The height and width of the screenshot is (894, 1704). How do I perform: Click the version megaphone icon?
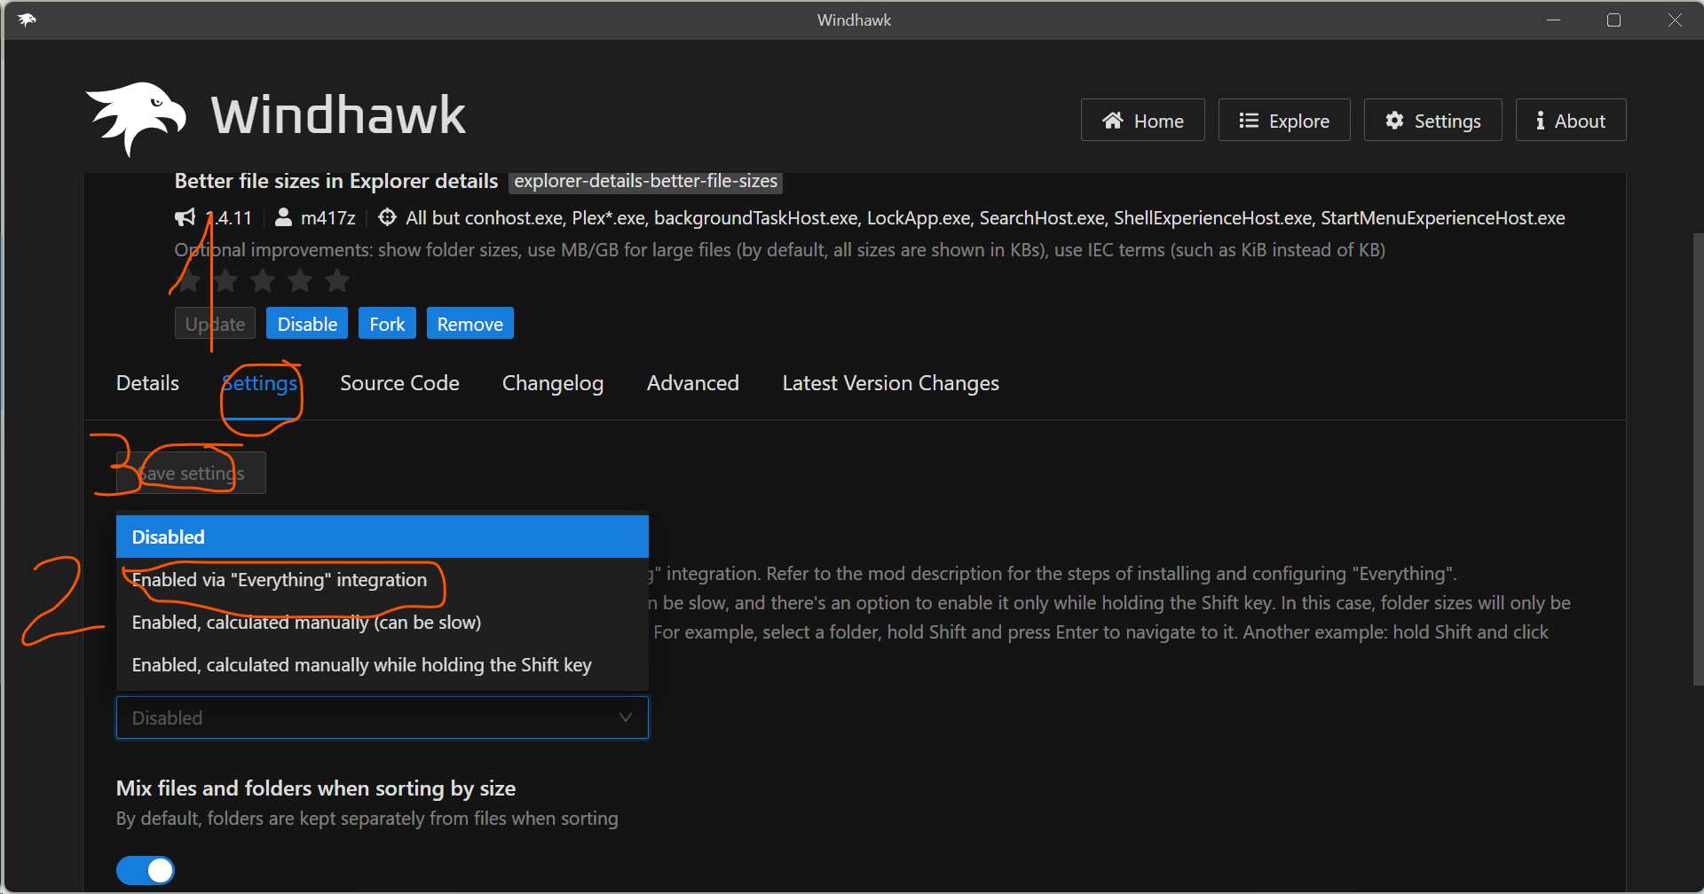tap(185, 217)
